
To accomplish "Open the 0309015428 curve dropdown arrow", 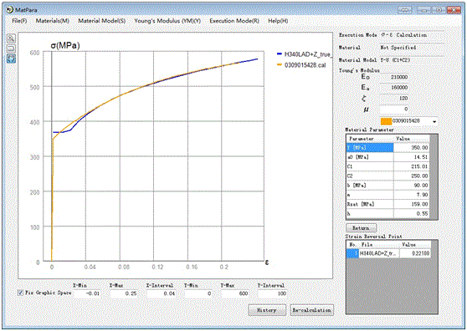I will (434, 121).
